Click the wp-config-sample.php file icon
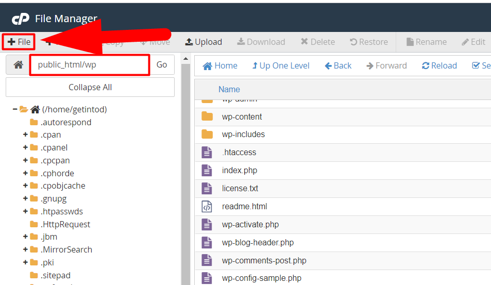This screenshot has height=285, width=491. [x=207, y=278]
